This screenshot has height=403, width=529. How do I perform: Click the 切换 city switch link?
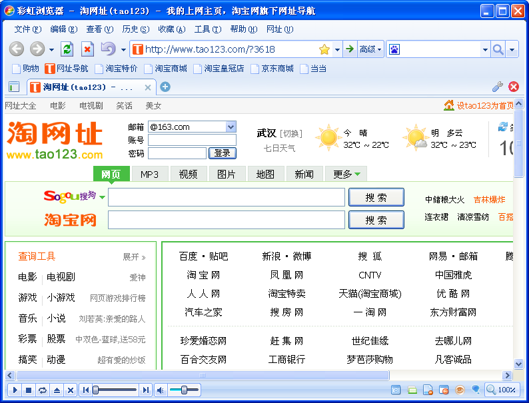(291, 133)
